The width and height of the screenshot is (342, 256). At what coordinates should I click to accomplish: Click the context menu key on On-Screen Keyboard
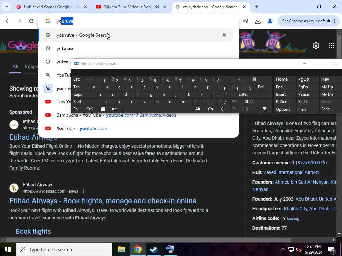click(x=265, y=109)
